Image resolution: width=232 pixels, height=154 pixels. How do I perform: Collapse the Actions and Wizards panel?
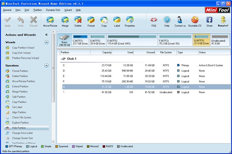[46, 35]
